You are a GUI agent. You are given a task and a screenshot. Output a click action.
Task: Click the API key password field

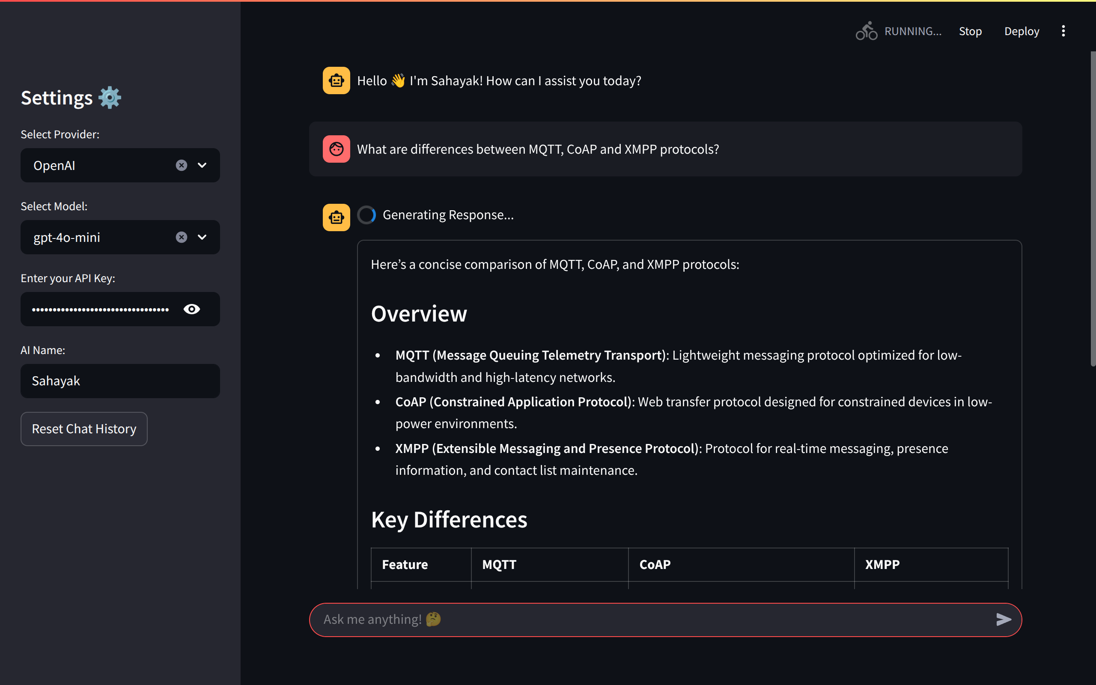click(100, 309)
